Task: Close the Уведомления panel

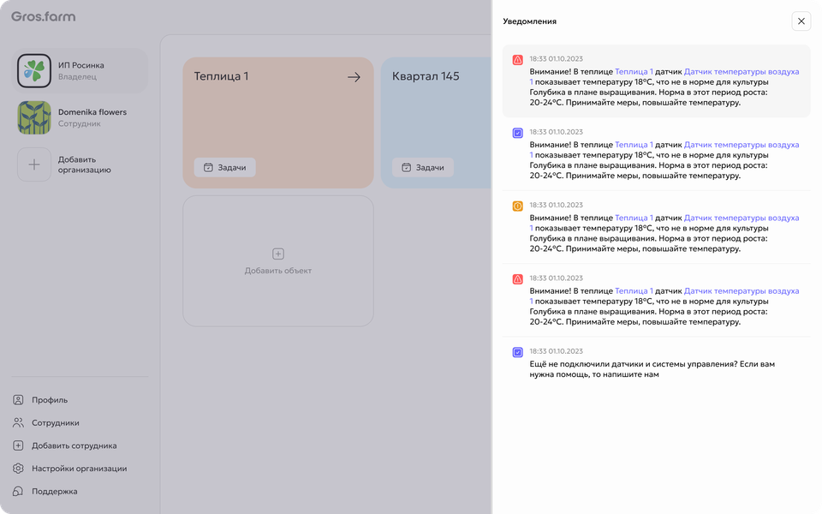Action: coord(801,21)
